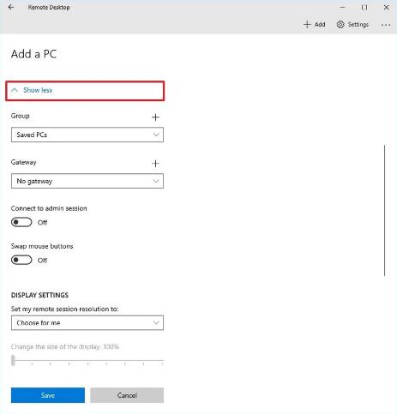Click the Add menu item label
The height and width of the screenshot is (414, 397).
click(320, 25)
